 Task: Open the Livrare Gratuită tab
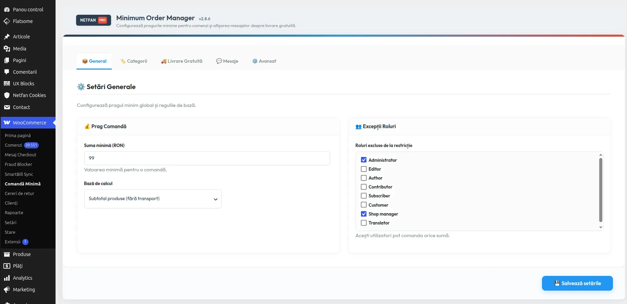[x=182, y=61]
